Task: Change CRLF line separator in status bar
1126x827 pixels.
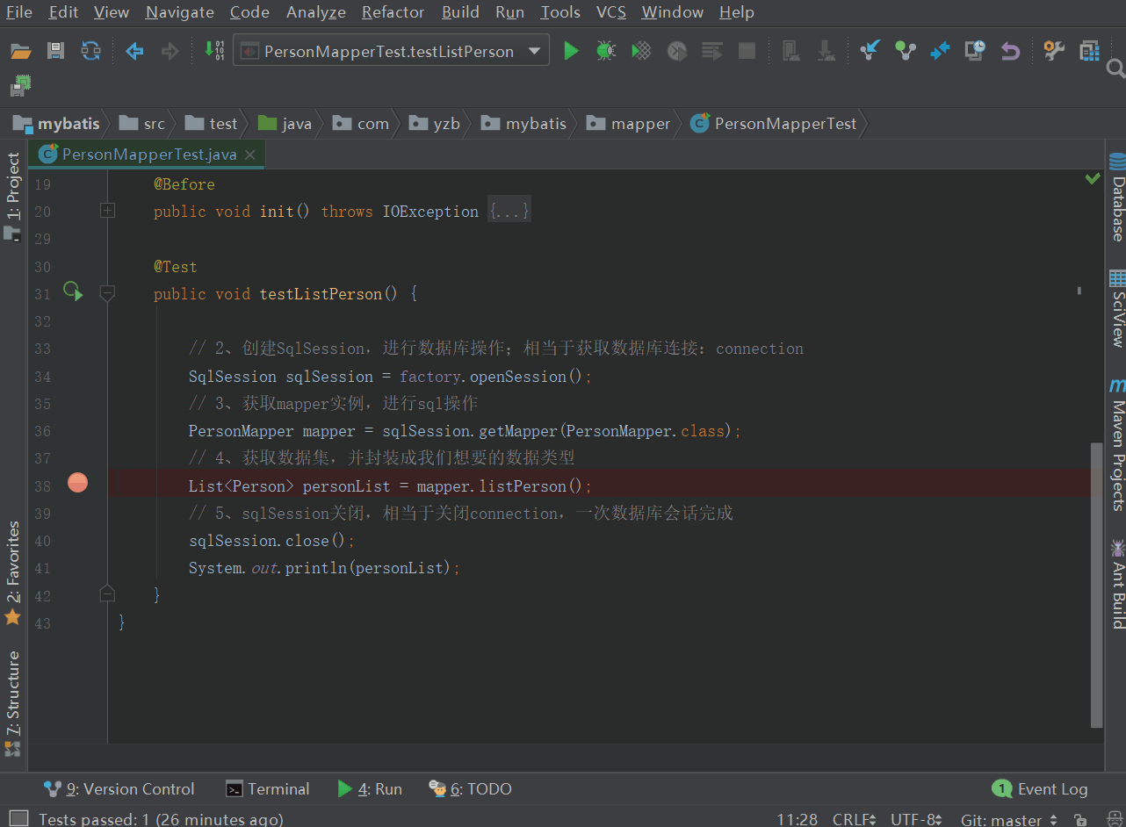Action: pyautogui.click(x=854, y=819)
